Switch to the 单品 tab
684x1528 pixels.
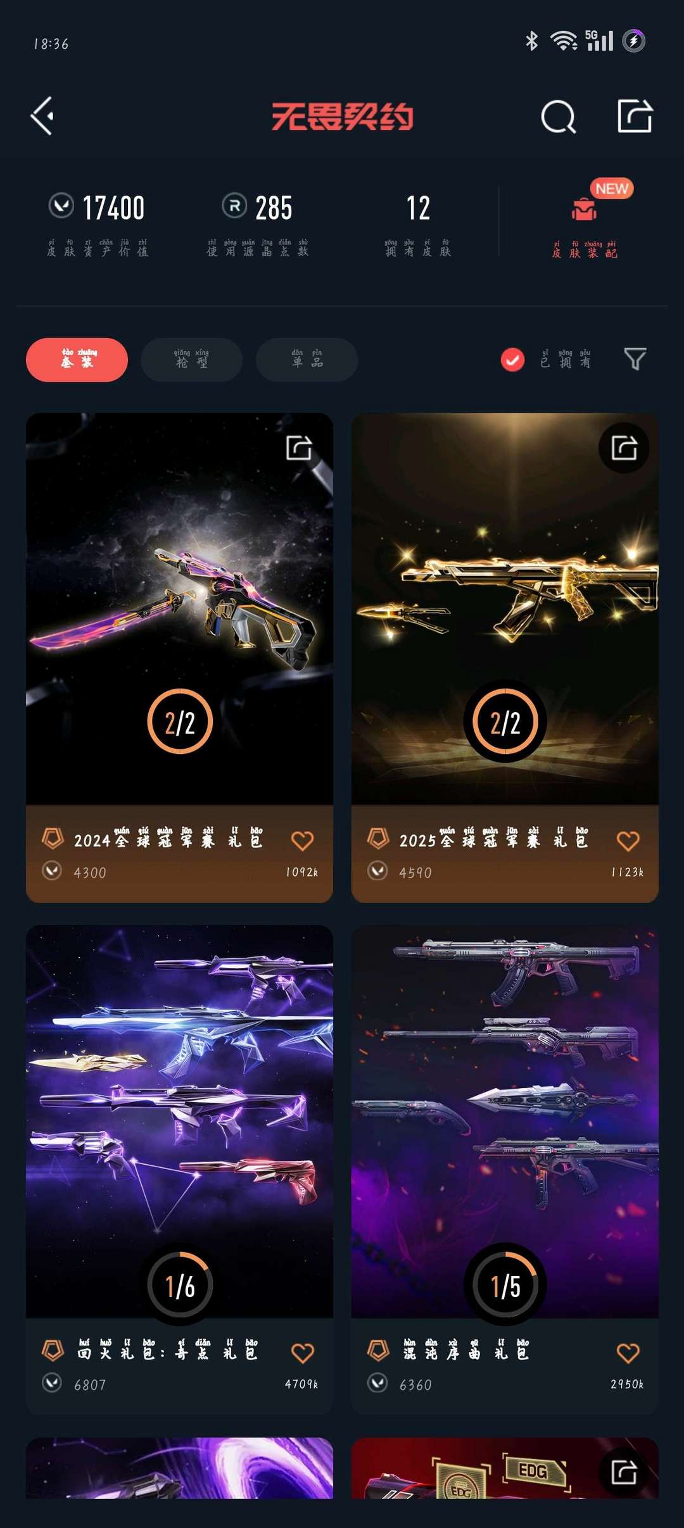307,360
